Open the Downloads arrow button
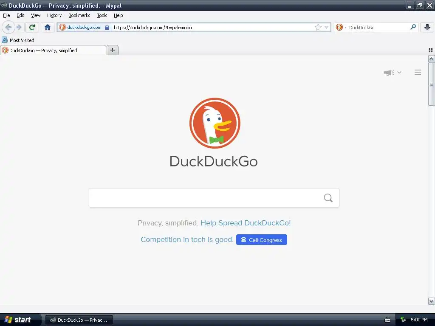The image size is (435, 326). (x=427, y=27)
